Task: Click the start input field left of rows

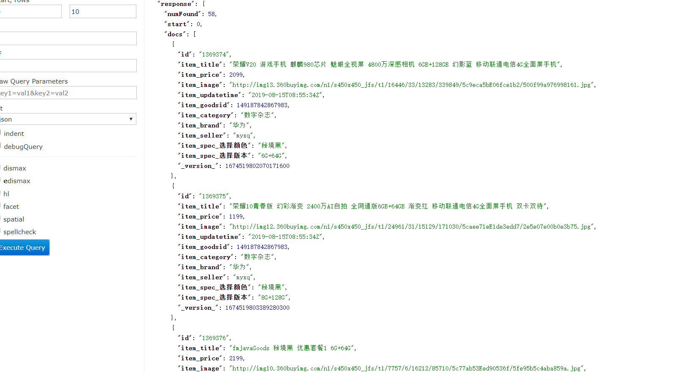Action: click(30, 11)
